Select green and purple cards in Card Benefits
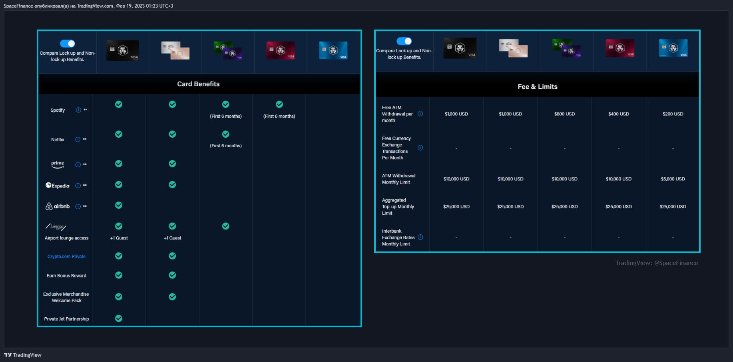Viewport: 733px width, 362px height. pyautogui.click(x=228, y=50)
